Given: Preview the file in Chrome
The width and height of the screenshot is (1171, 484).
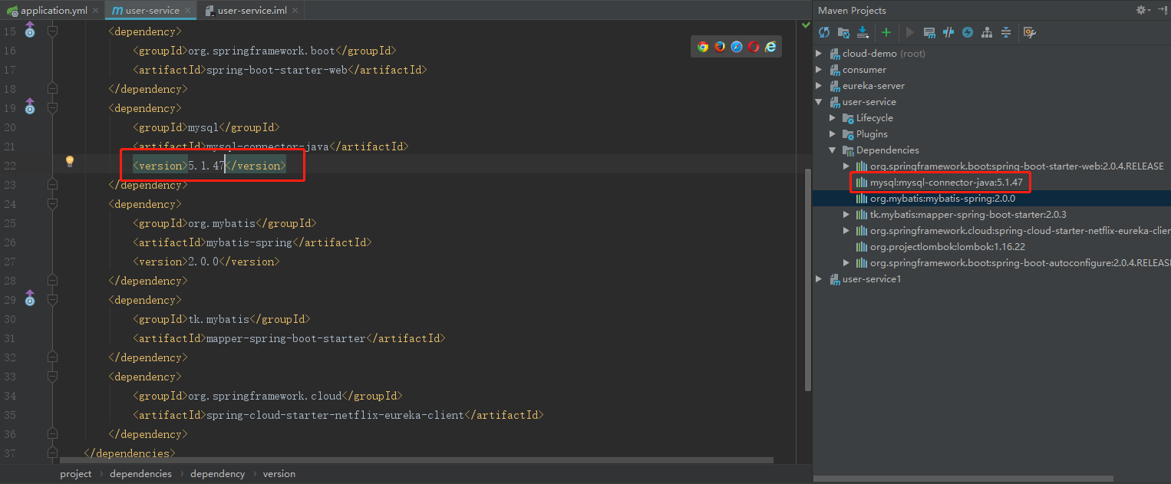Looking at the screenshot, I should point(704,46).
